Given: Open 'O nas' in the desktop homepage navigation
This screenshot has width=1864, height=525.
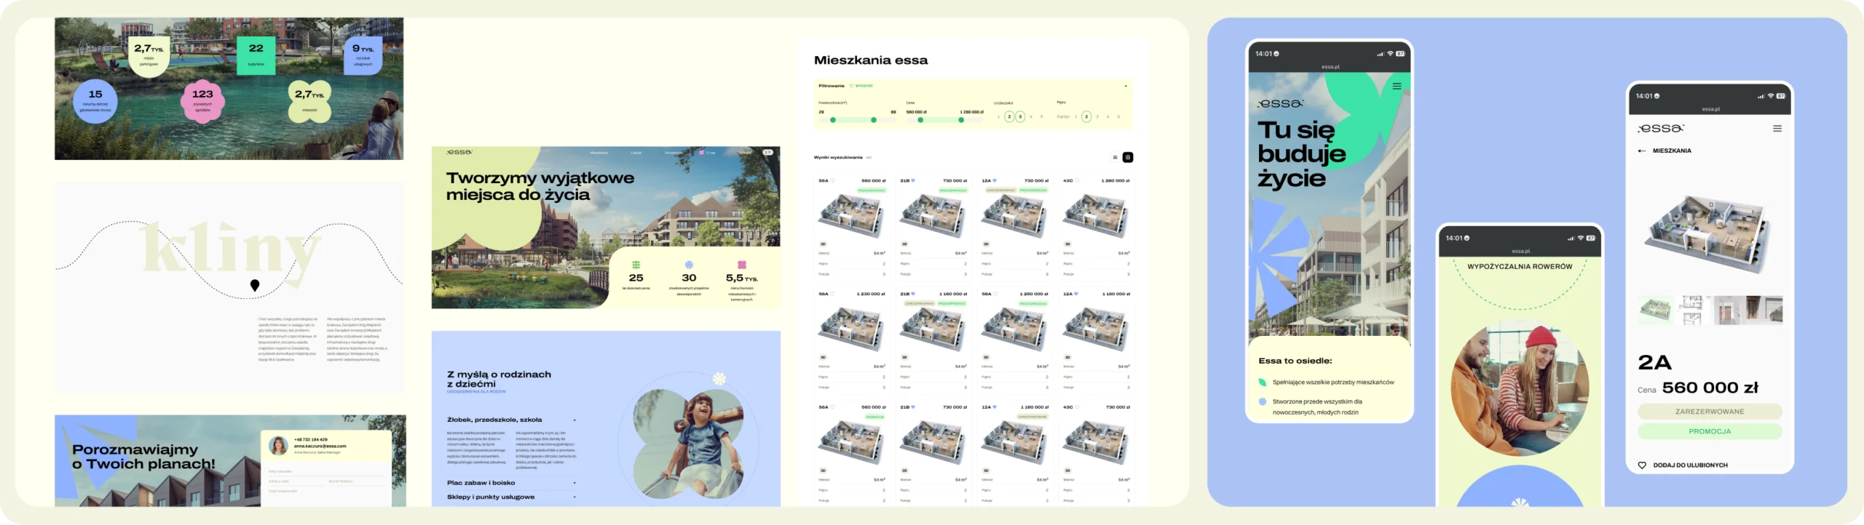Looking at the screenshot, I should coord(710,153).
